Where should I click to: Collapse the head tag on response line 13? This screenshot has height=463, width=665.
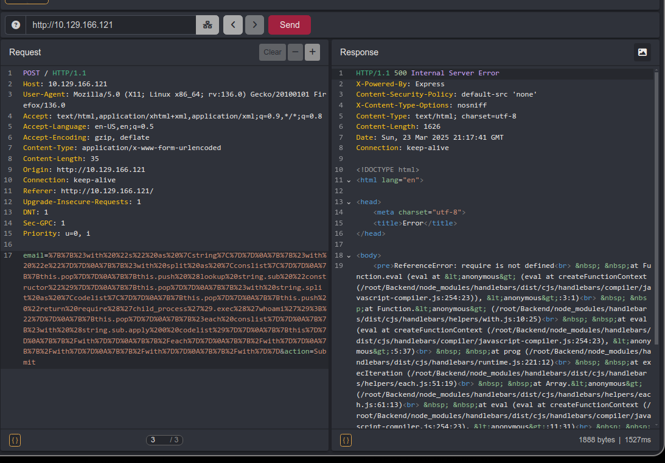coord(349,202)
